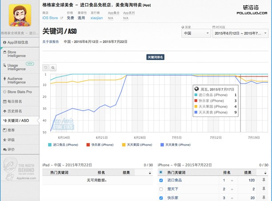The height and width of the screenshot is (201, 272).
Task: Go to 历史排名 page
Action: tap(20, 111)
